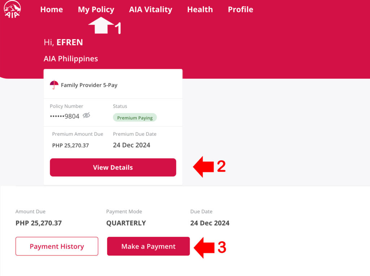Screen dimensions: 370x276
Task: Open the Health section from the top menu
Action: click(x=200, y=10)
